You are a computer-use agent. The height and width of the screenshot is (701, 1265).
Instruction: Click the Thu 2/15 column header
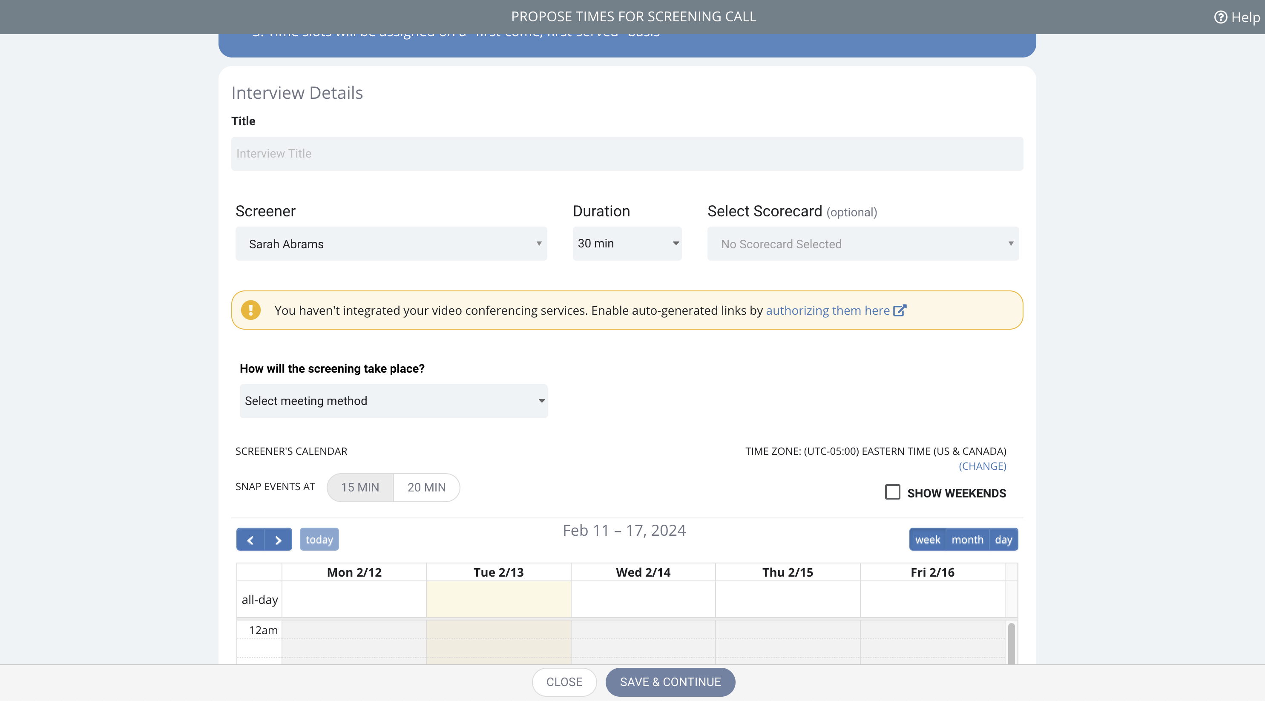click(x=788, y=572)
